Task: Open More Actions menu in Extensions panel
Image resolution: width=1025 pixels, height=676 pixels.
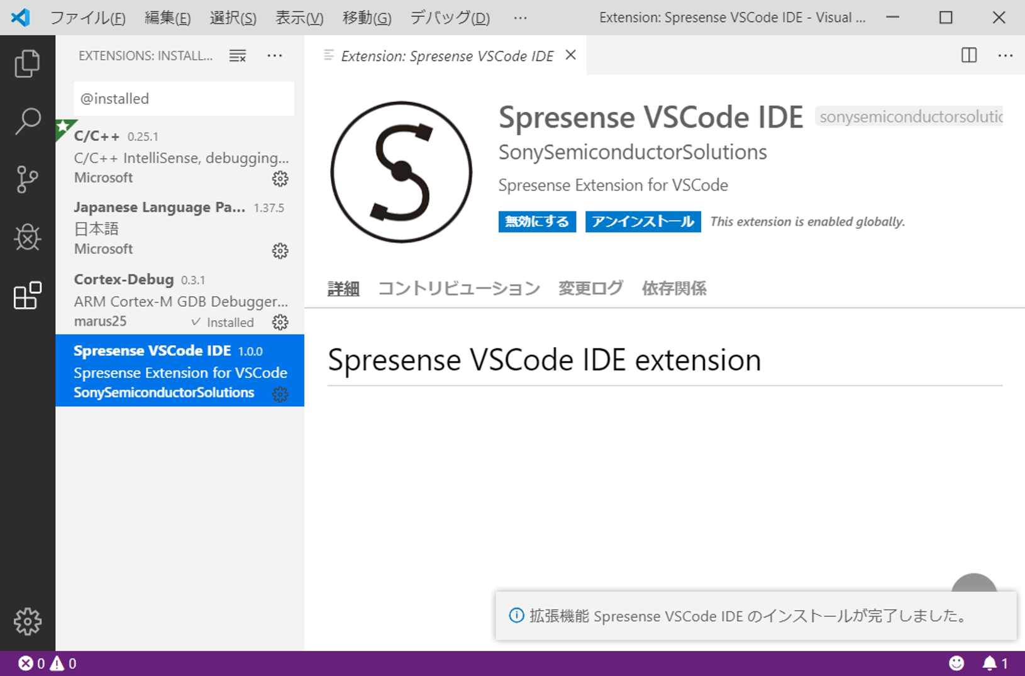Action: coord(275,55)
